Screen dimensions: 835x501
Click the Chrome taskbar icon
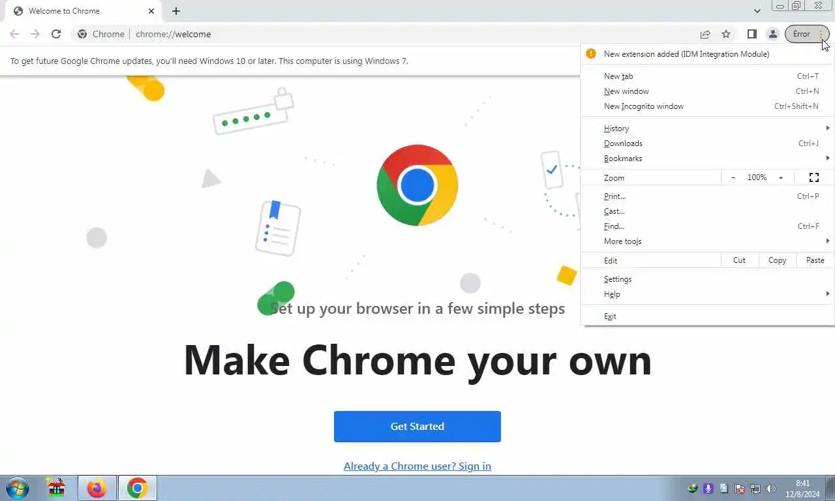pos(137,488)
